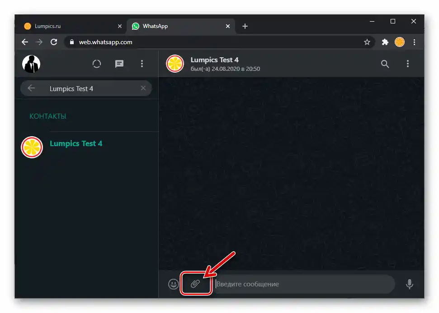Clear the search with the X

[143, 88]
